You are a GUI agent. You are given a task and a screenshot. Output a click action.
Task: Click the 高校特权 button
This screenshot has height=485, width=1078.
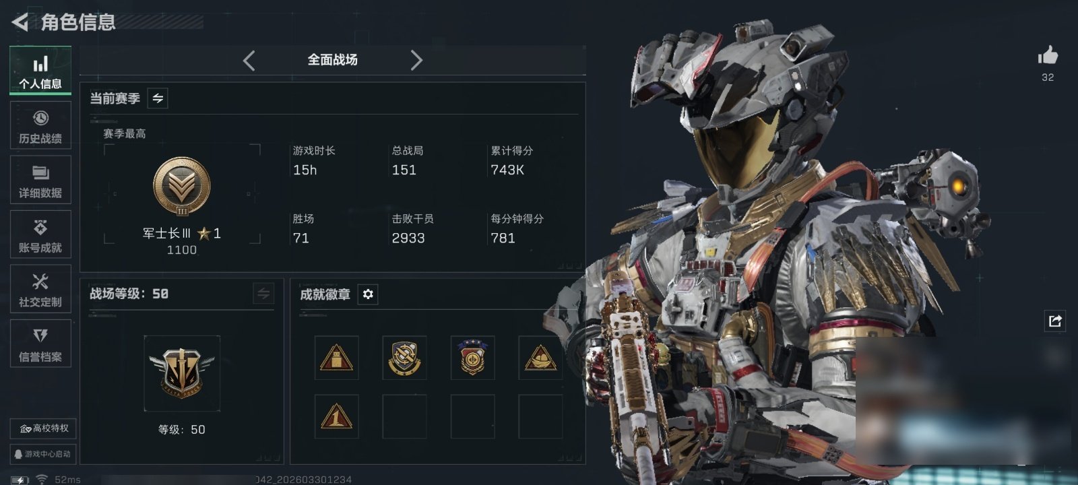point(44,428)
